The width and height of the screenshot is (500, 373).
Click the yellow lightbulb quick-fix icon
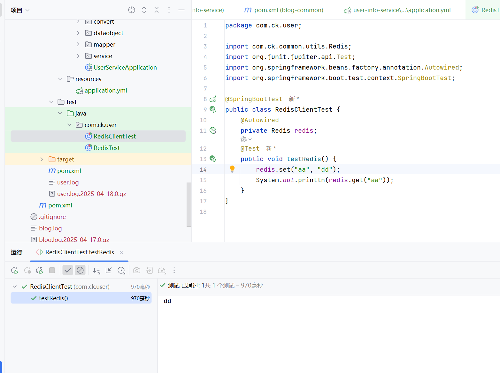232,169
